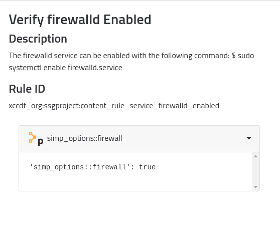
Task: Click the word Verify in title
Action: (26, 20)
